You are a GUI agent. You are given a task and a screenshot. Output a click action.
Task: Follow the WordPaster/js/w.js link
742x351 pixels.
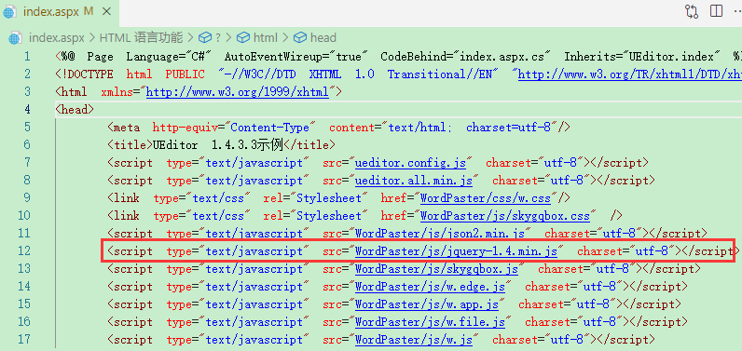click(414, 340)
